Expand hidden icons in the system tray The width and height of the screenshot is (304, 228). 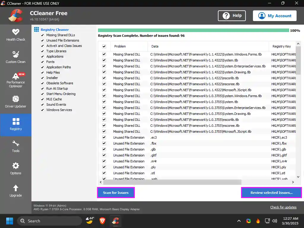(x=239, y=221)
